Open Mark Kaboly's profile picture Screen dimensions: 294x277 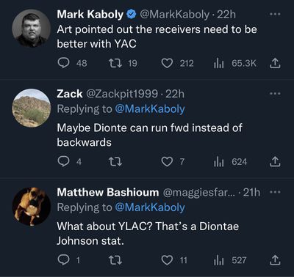tap(32, 29)
